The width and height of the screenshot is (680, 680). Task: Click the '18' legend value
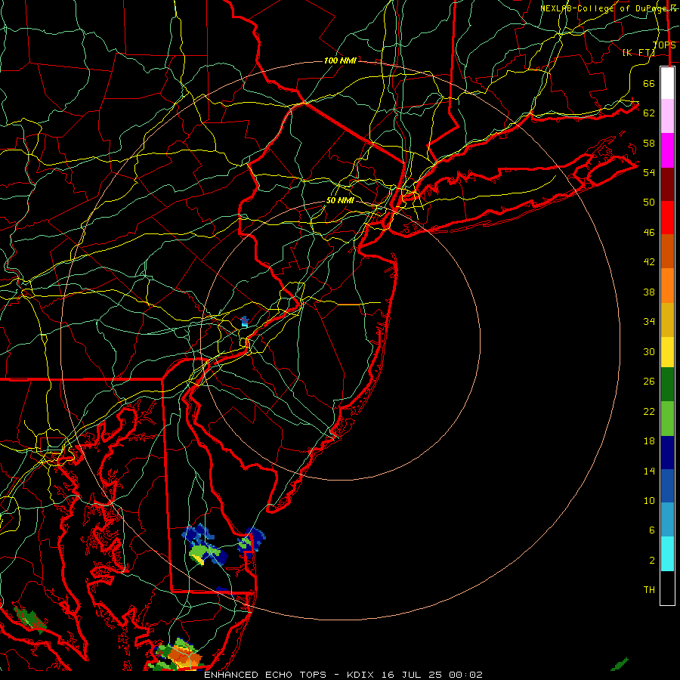649,441
